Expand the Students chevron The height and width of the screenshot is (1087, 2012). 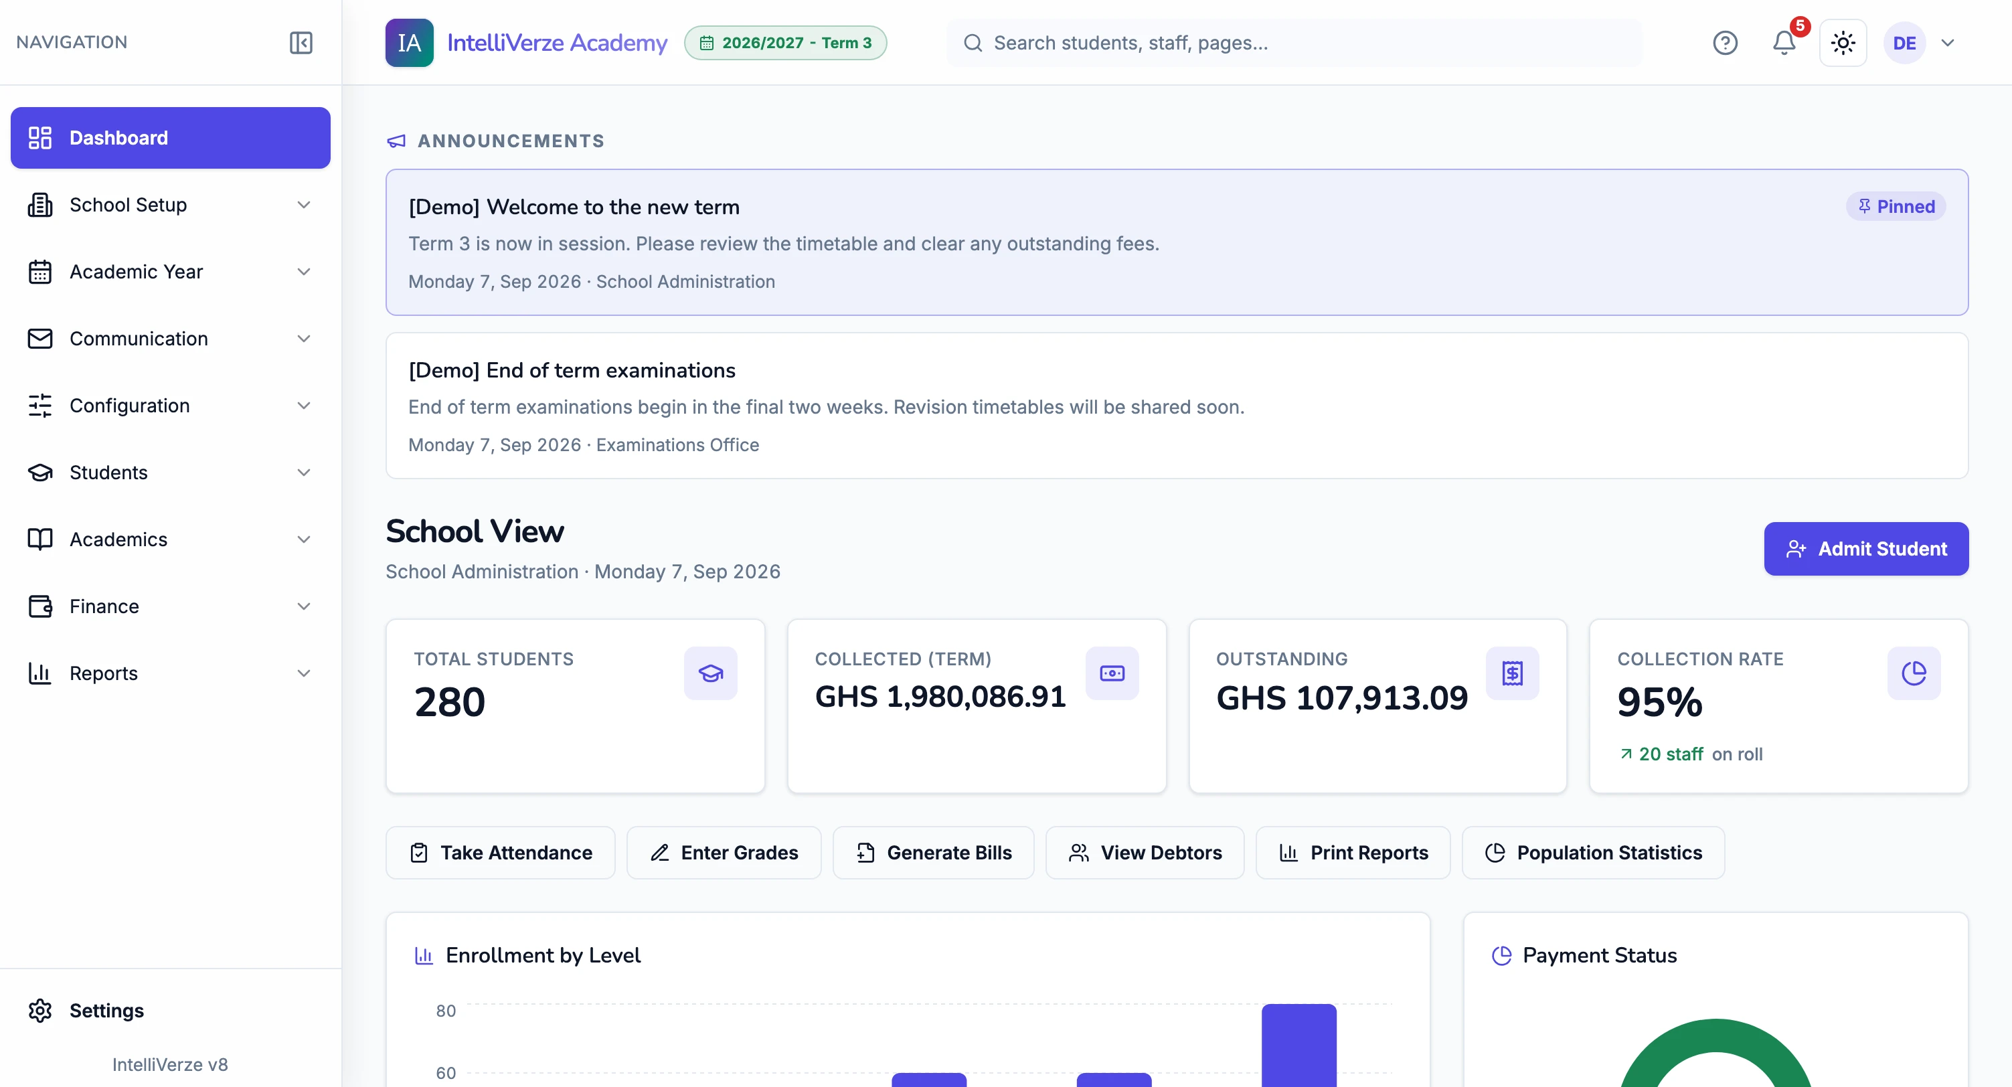[x=304, y=473]
